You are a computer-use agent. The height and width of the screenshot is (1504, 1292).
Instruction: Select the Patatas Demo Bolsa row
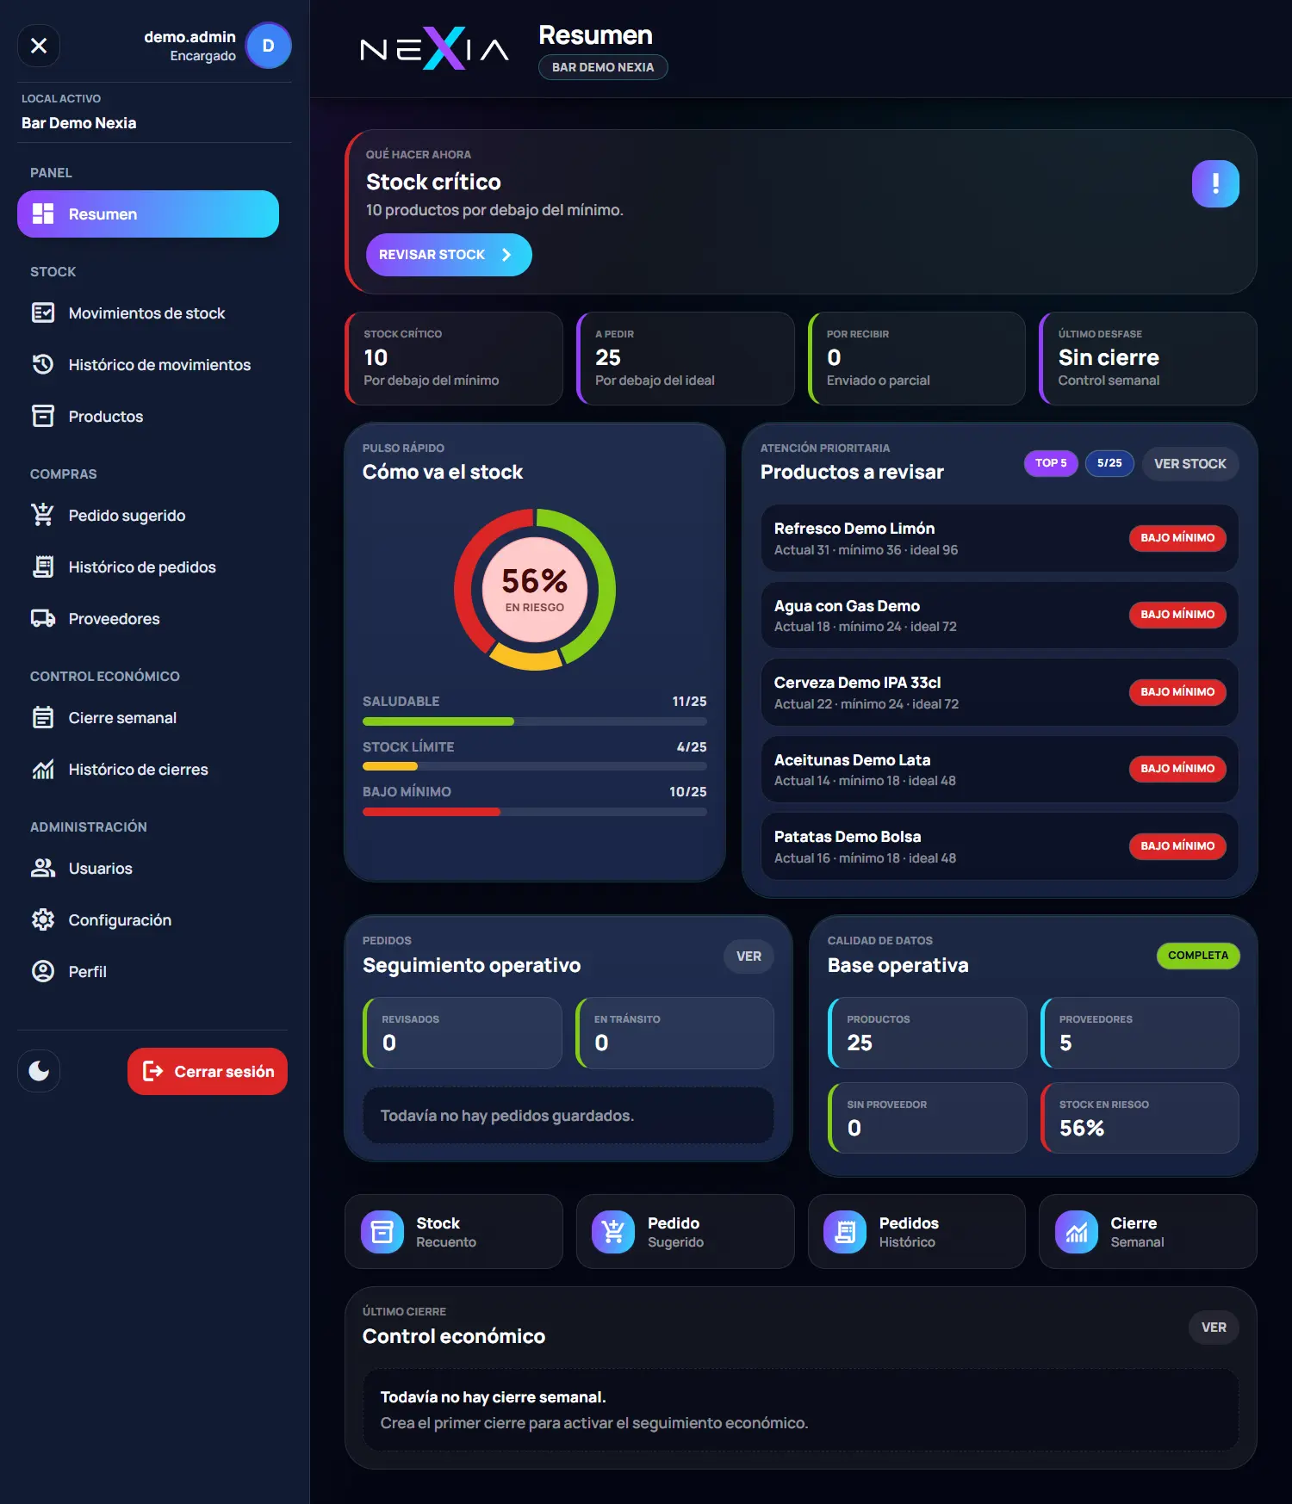[x=999, y=846]
